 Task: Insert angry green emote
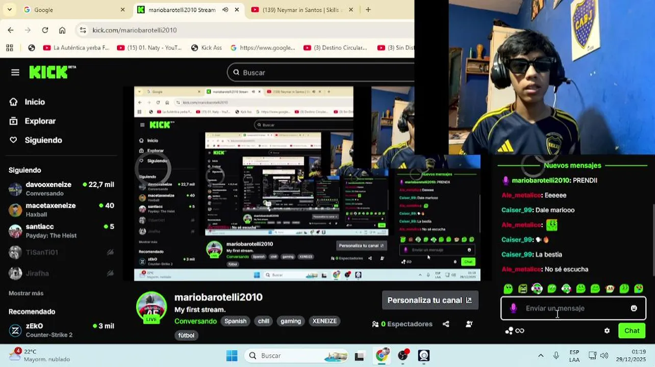[523, 289]
